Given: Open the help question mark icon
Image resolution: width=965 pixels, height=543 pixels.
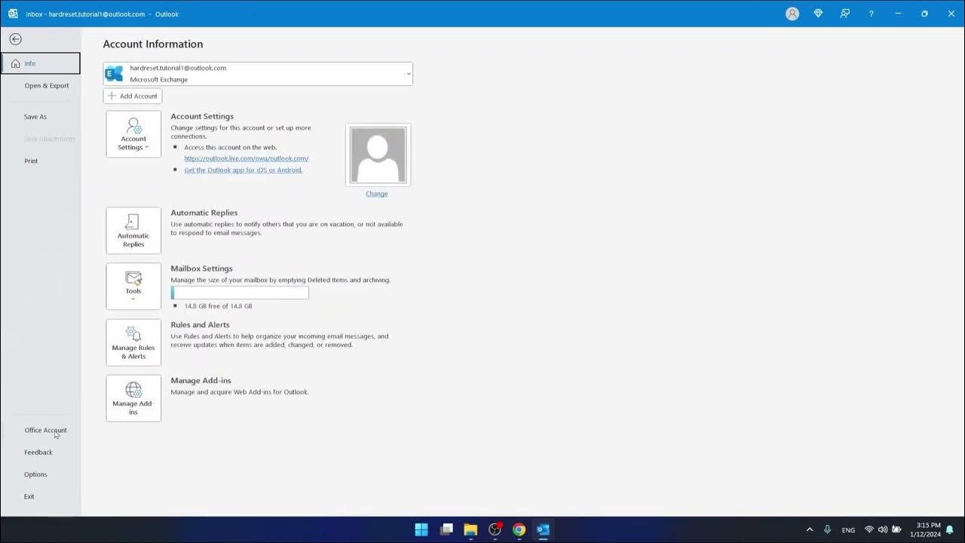Looking at the screenshot, I should pyautogui.click(x=871, y=14).
